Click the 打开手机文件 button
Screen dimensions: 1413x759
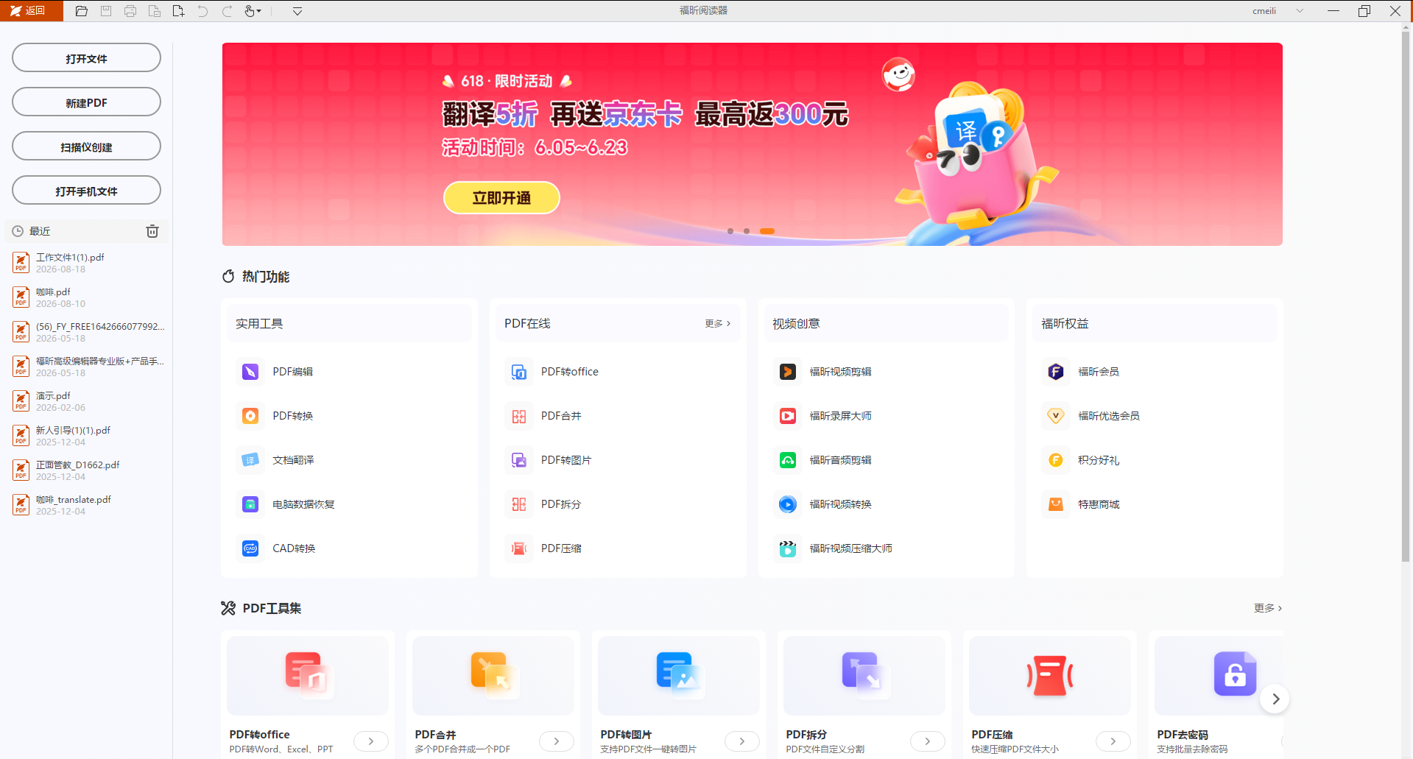tap(86, 191)
